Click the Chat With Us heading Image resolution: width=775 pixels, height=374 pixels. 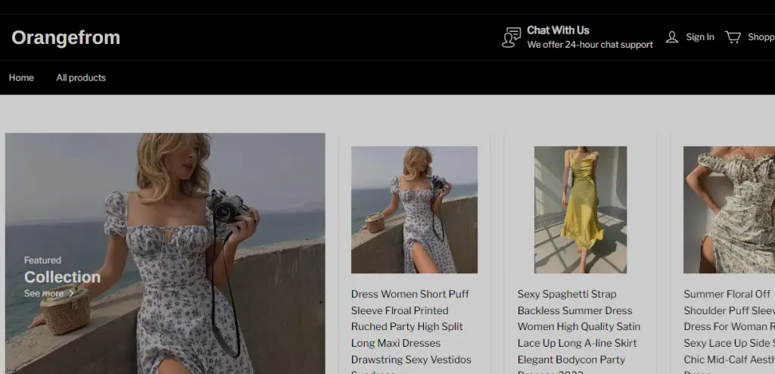(x=558, y=30)
